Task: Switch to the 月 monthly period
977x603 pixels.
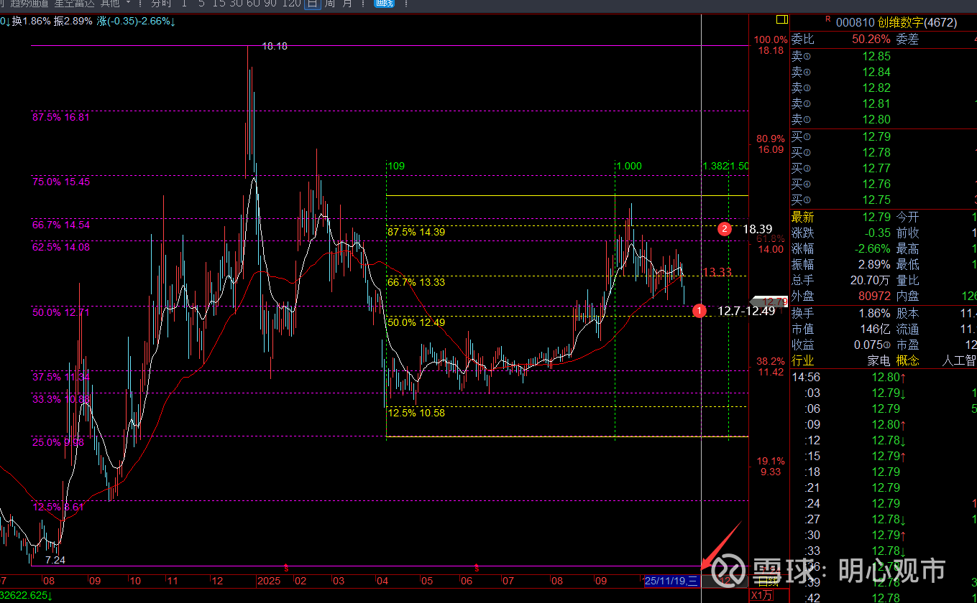Action: (x=347, y=4)
